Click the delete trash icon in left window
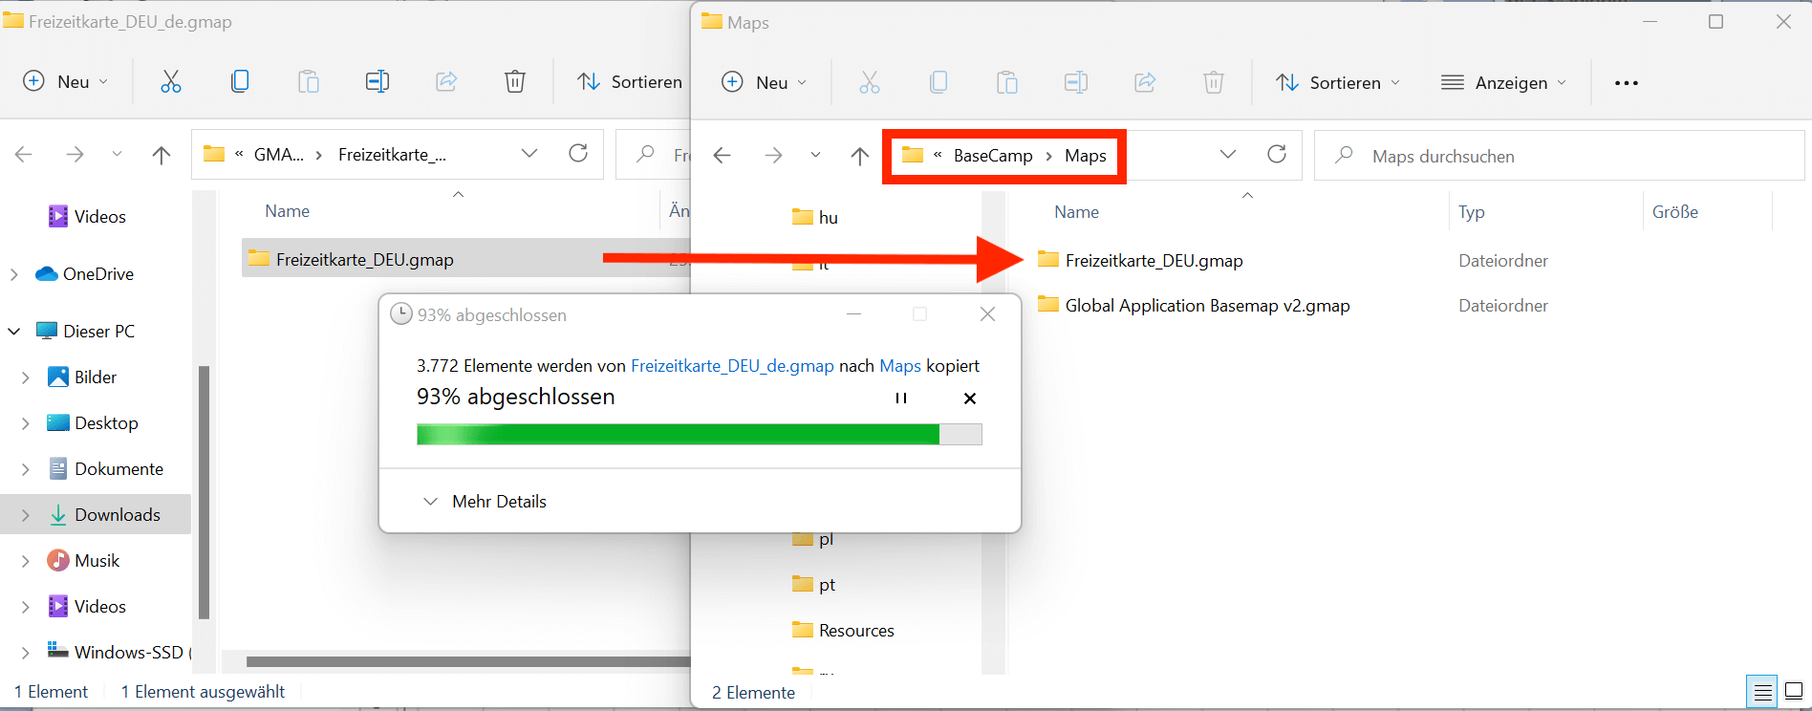The image size is (1812, 711). click(x=514, y=82)
